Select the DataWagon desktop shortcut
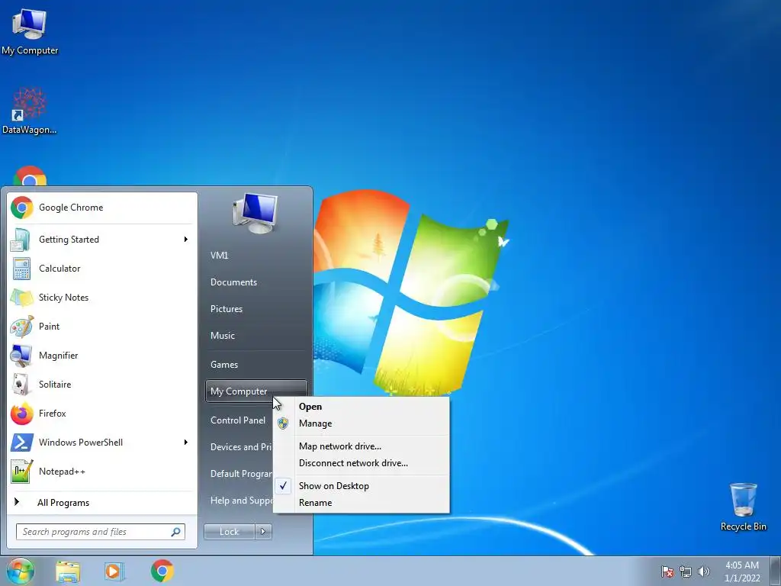This screenshot has width=781, height=586. coord(30,111)
